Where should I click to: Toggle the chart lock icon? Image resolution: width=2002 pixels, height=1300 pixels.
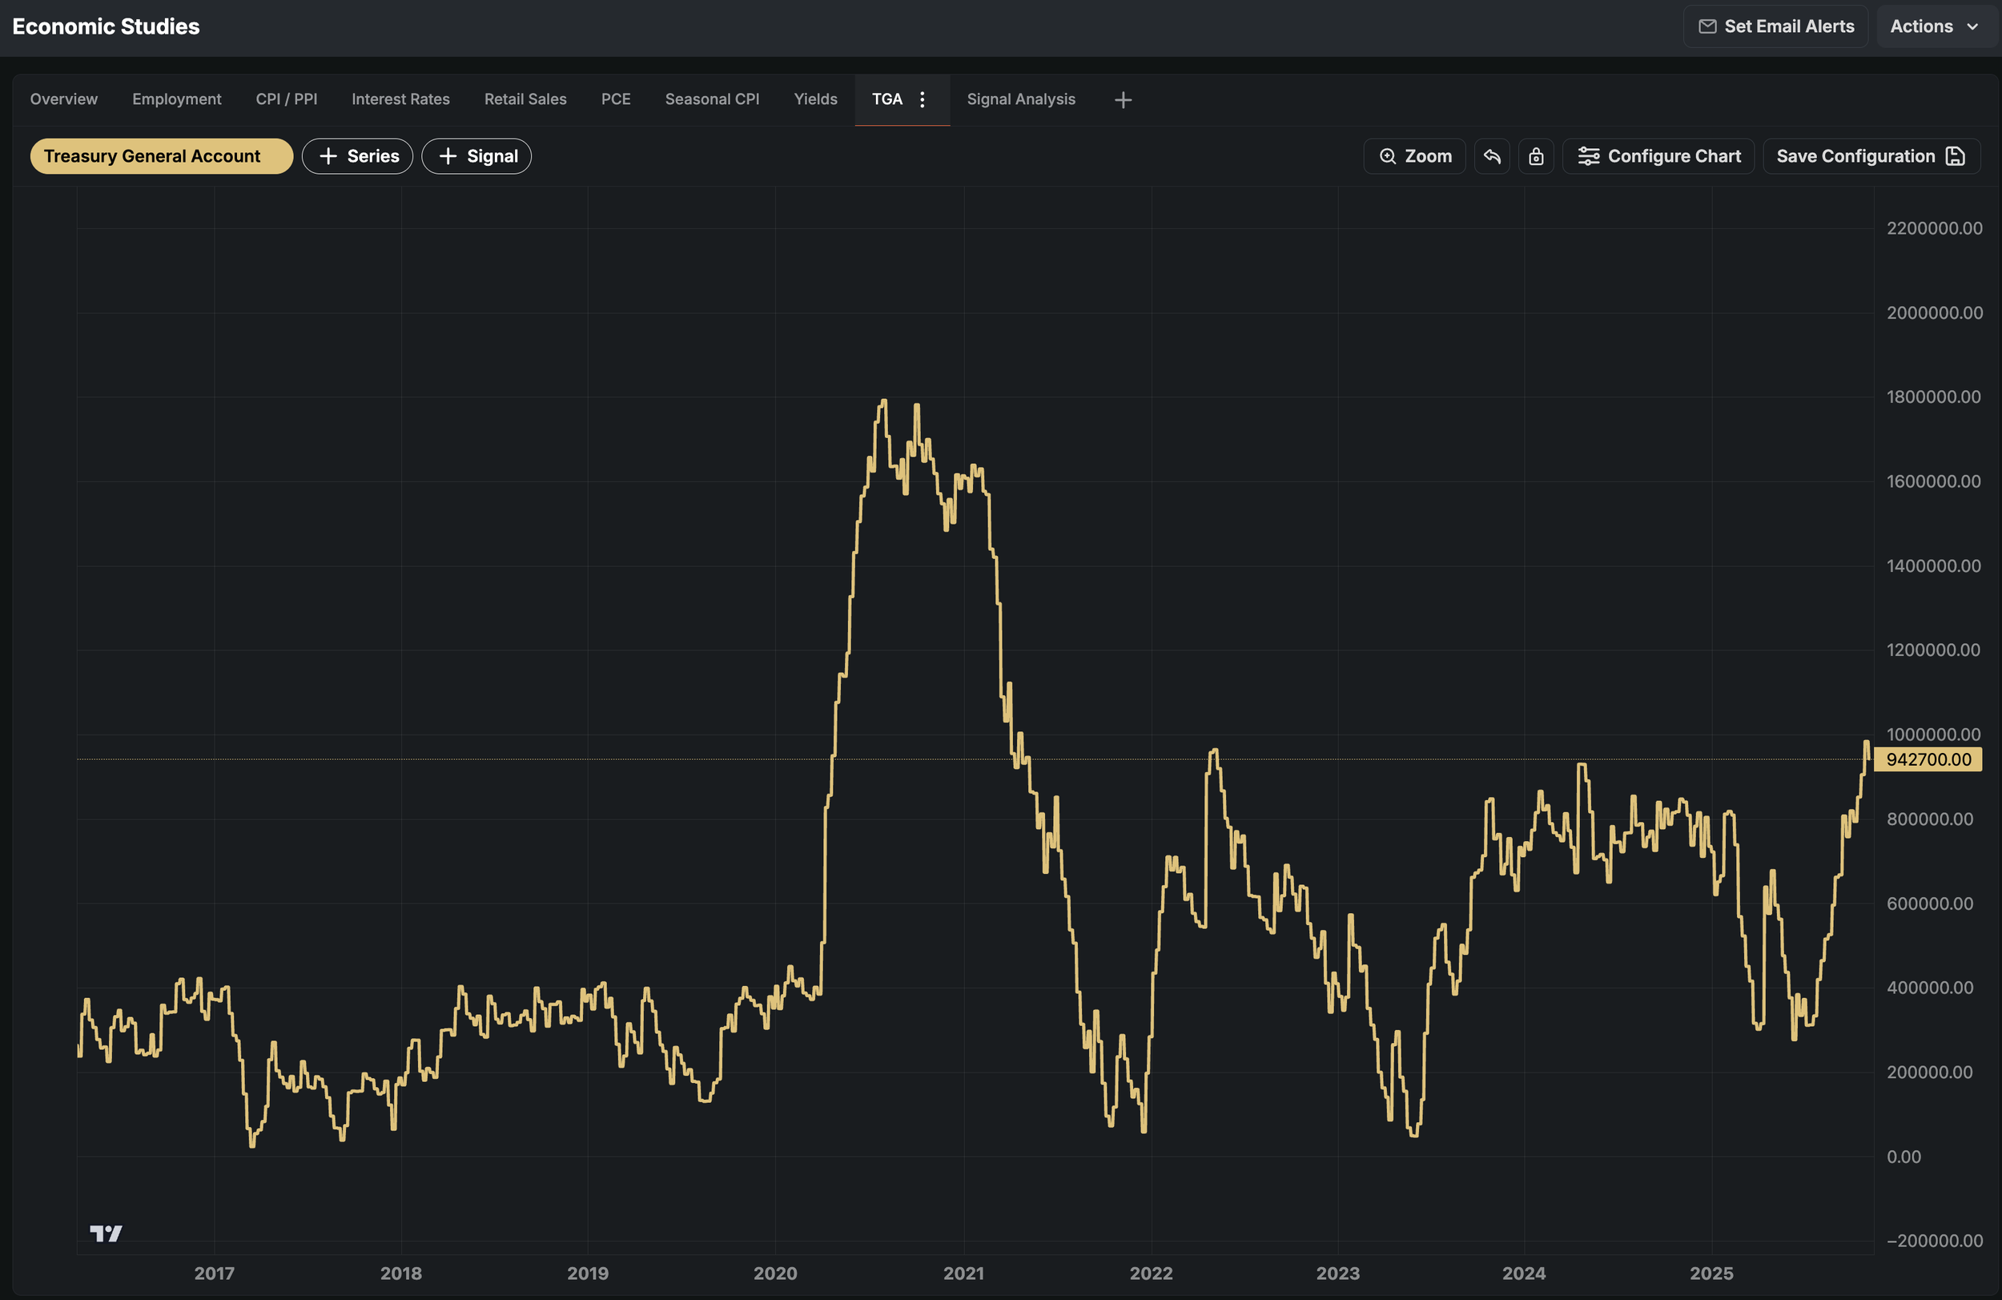(1535, 156)
